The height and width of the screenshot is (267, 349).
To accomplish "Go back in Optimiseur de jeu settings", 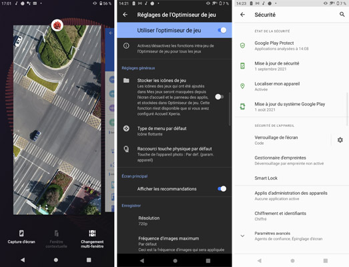I will pos(125,15).
